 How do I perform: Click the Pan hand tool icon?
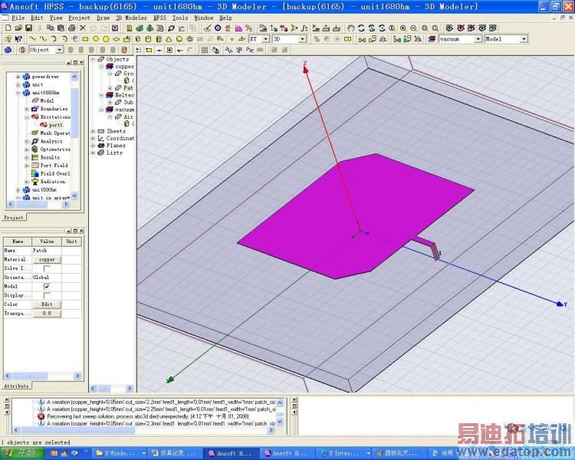[350, 28]
